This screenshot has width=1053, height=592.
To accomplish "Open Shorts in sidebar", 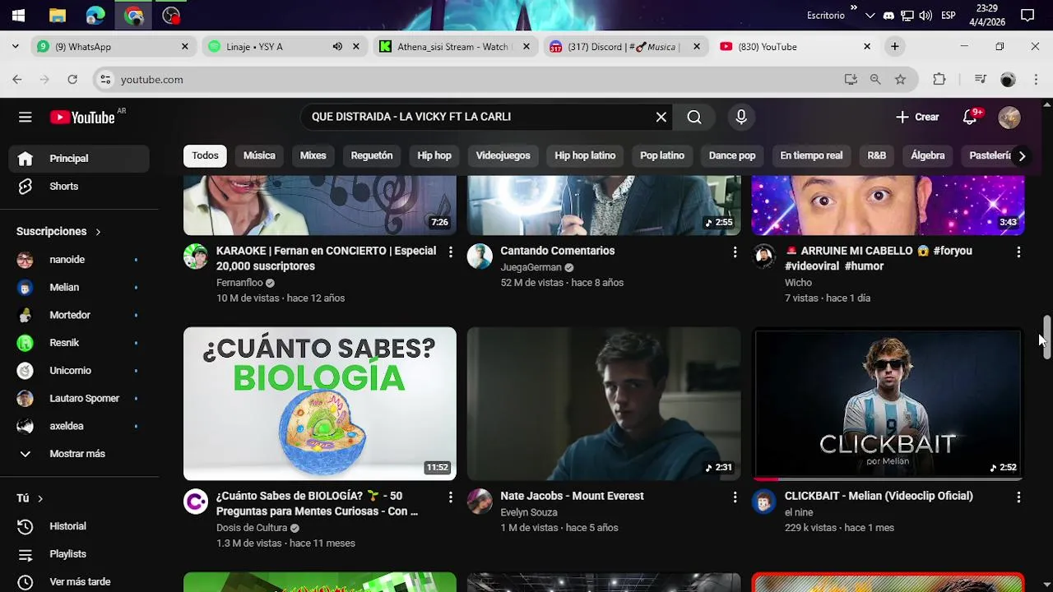I will pyautogui.click(x=79, y=187).
